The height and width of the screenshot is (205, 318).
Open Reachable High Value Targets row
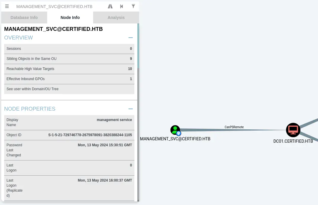[x=69, y=69]
